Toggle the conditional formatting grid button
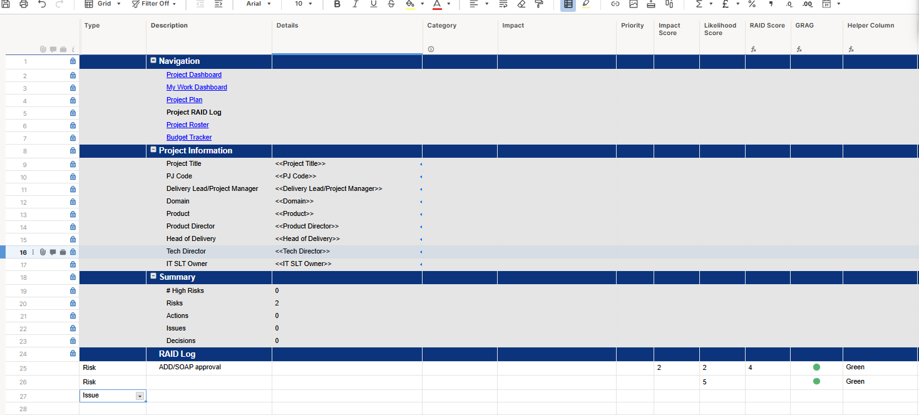Screen dimensions: 919x415 coord(568,4)
